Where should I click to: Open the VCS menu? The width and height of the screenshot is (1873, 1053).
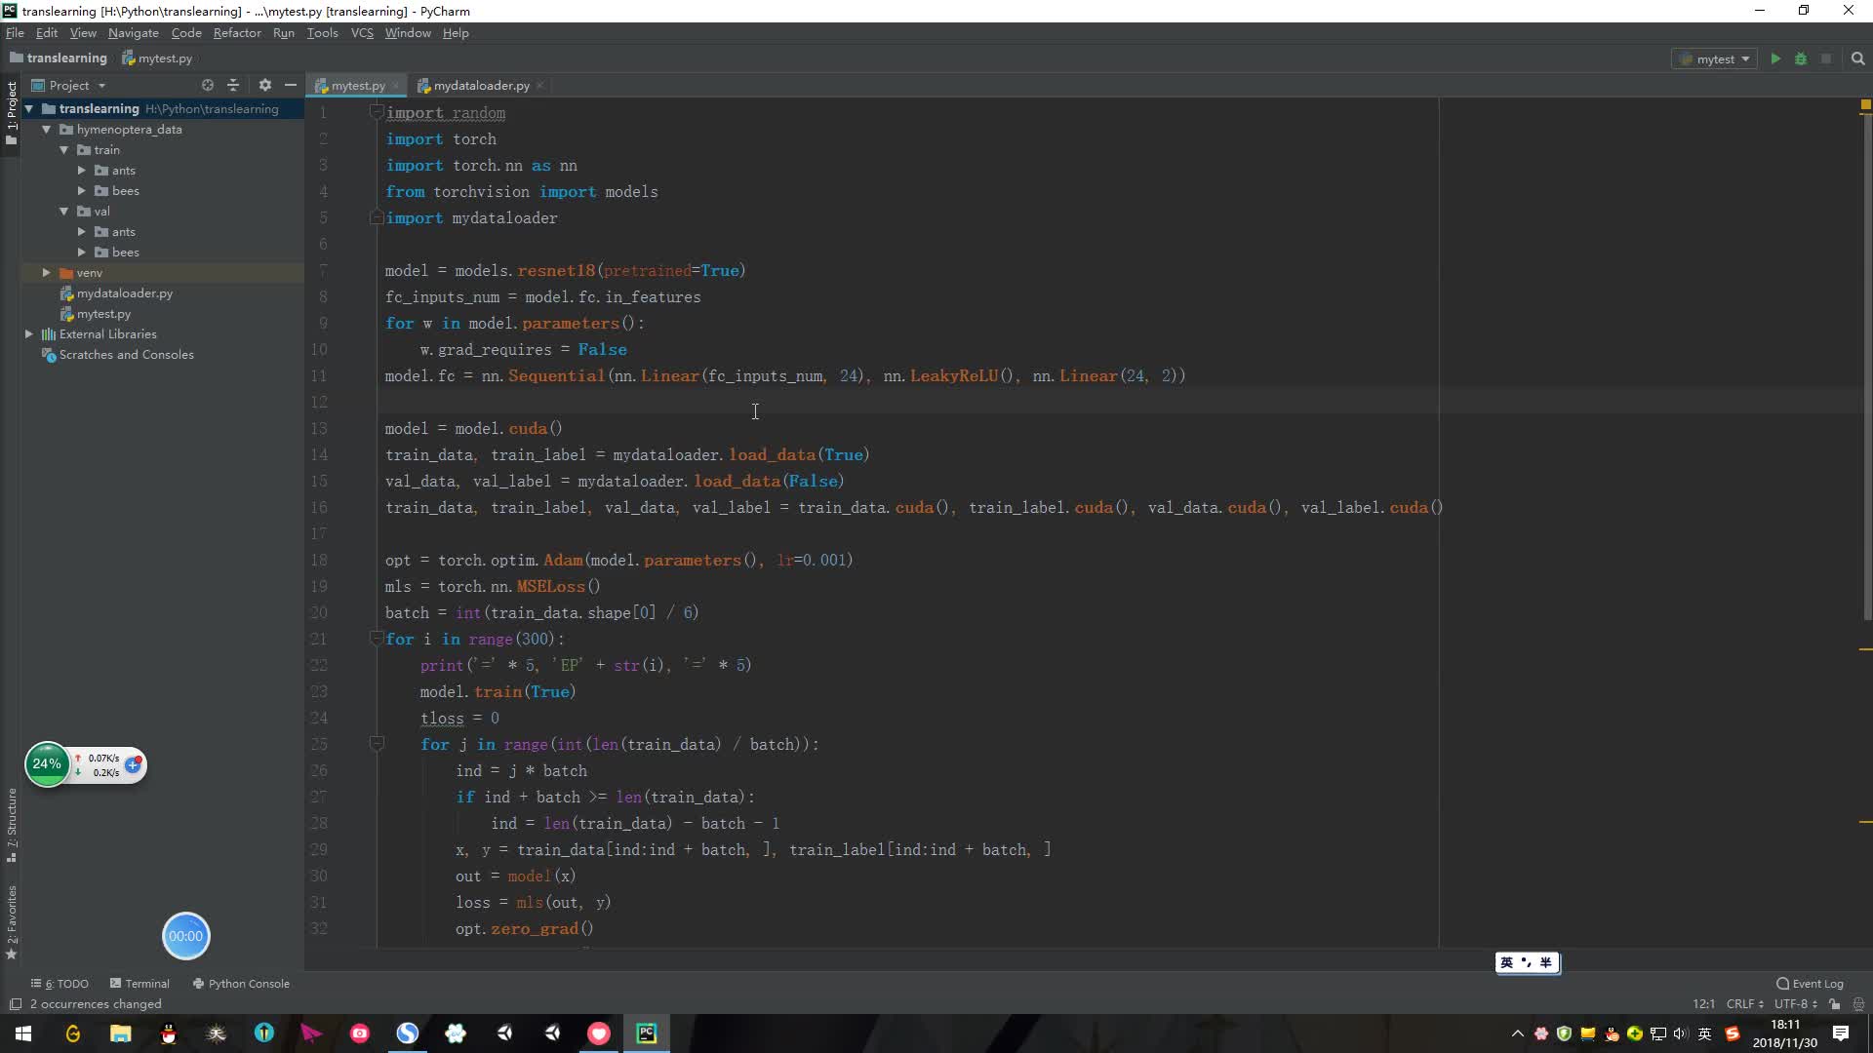pos(361,32)
